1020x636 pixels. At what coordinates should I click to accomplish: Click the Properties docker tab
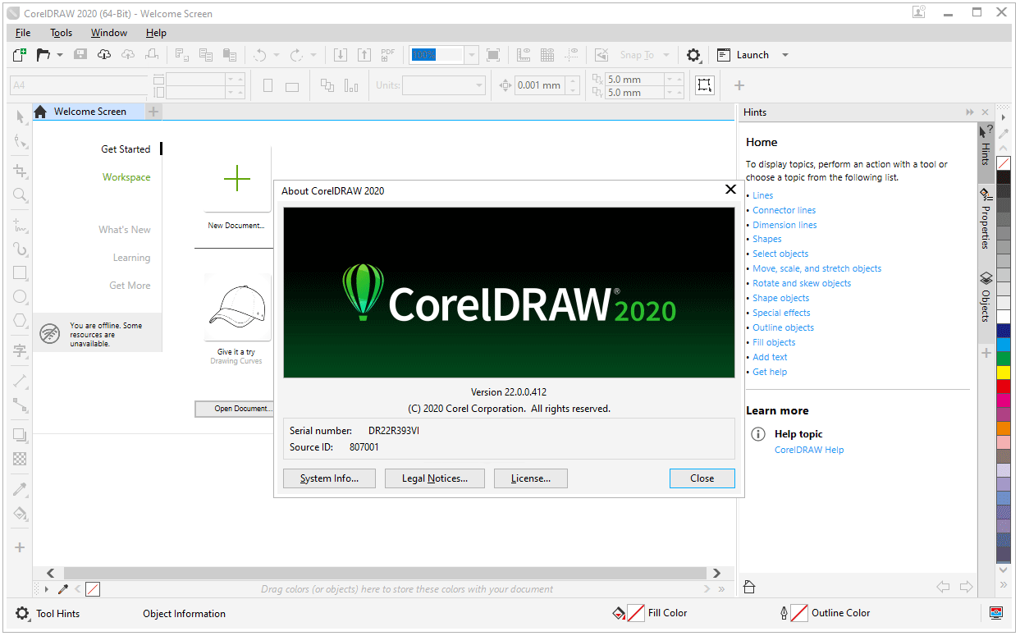pos(986,218)
